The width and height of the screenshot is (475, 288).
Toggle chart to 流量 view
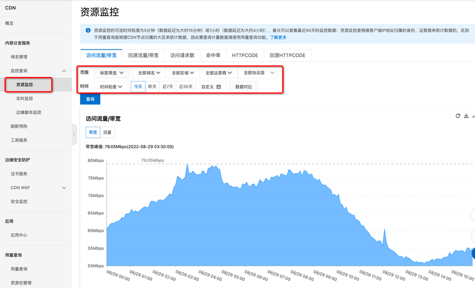click(107, 132)
